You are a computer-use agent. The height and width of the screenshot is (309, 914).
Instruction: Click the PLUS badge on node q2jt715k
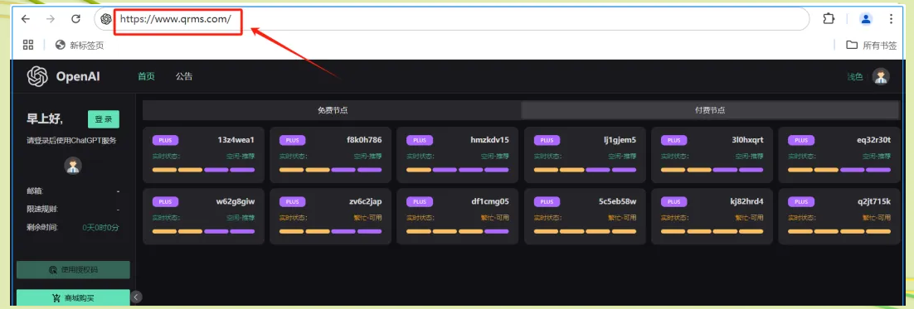(x=801, y=202)
